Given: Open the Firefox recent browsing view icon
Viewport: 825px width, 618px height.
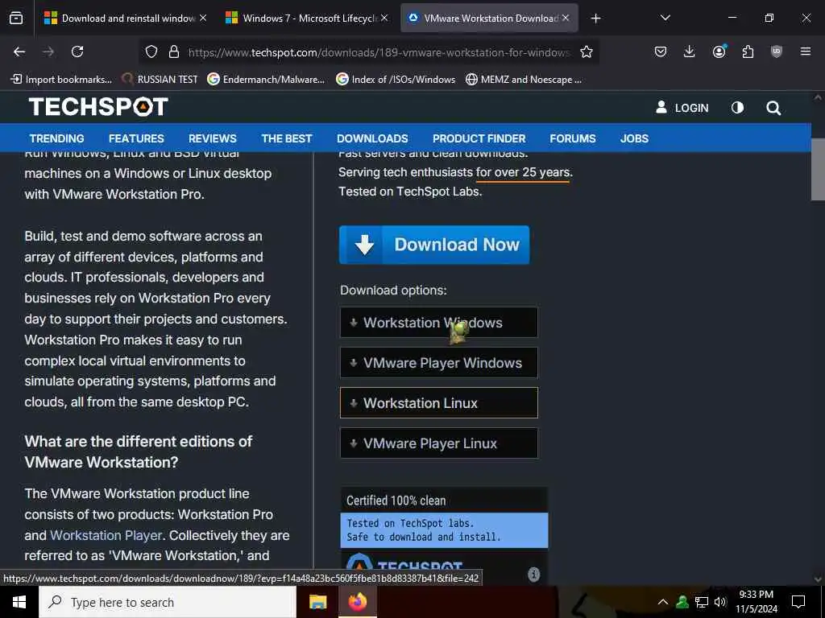Looking at the screenshot, I should coord(16,19).
